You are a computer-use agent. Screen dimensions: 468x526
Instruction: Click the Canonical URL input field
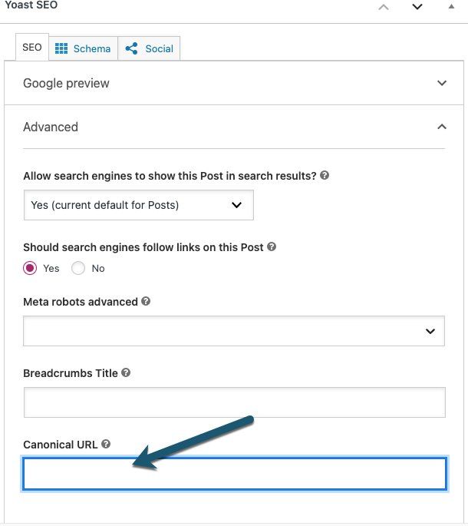(x=234, y=474)
